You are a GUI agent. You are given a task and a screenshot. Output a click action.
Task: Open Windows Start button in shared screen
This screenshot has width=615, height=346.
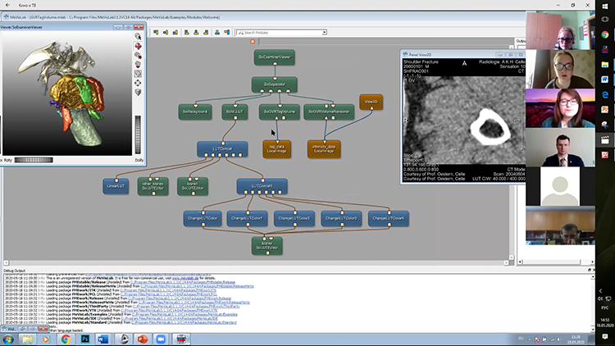click(x=8, y=339)
